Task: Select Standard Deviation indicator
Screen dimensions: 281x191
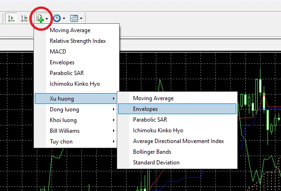Action: click(177, 163)
